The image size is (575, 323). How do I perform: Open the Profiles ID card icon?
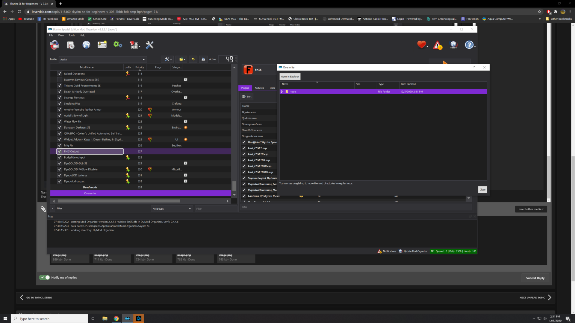[x=102, y=45]
